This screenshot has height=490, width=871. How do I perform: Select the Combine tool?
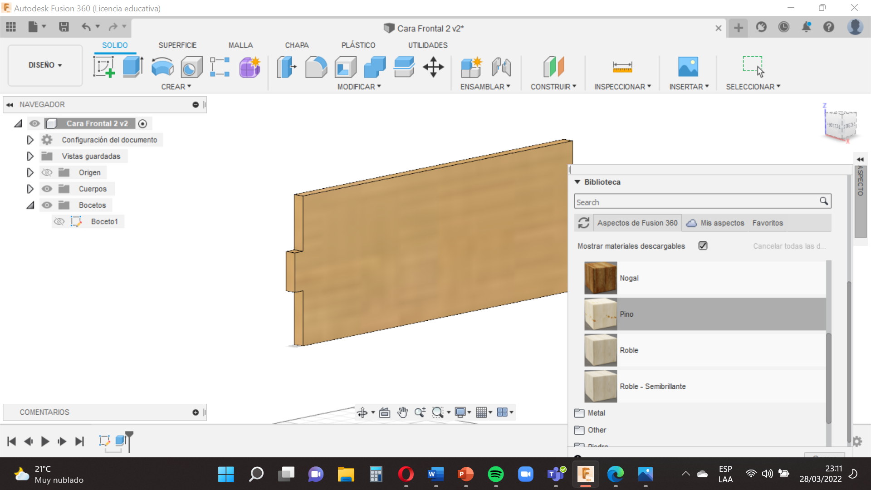tap(375, 67)
